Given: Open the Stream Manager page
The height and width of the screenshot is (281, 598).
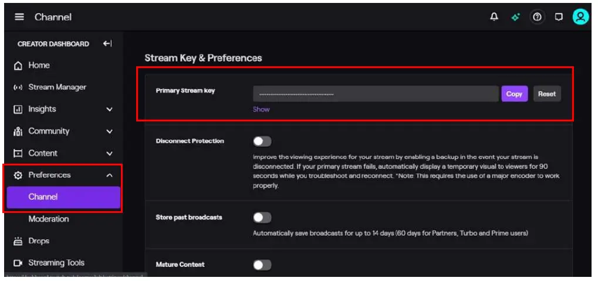Looking at the screenshot, I should pyautogui.click(x=57, y=87).
